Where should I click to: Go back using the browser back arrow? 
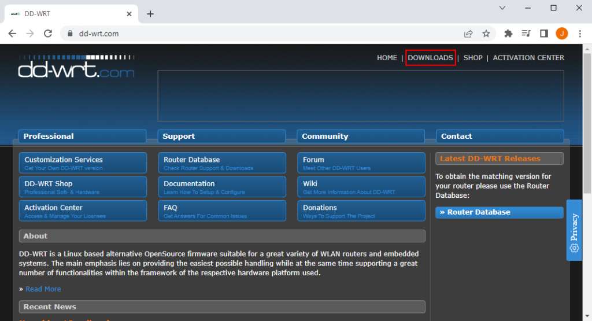coord(12,34)
